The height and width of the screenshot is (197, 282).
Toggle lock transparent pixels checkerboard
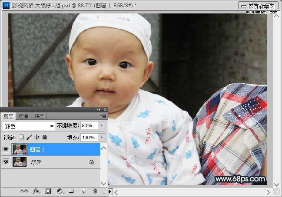click(21, 137)
